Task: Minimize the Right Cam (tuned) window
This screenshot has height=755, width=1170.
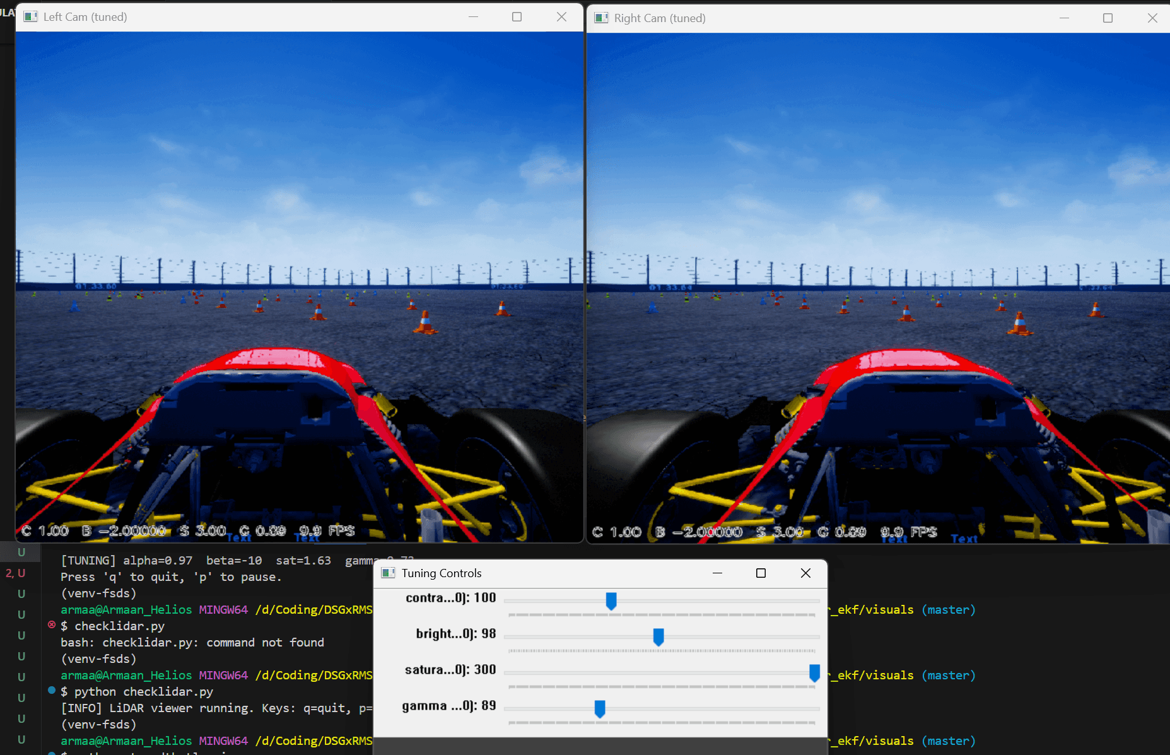Action: point(1064,18)
